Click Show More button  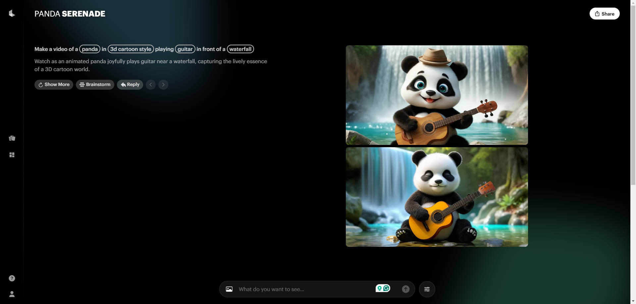tap(54, 85)
